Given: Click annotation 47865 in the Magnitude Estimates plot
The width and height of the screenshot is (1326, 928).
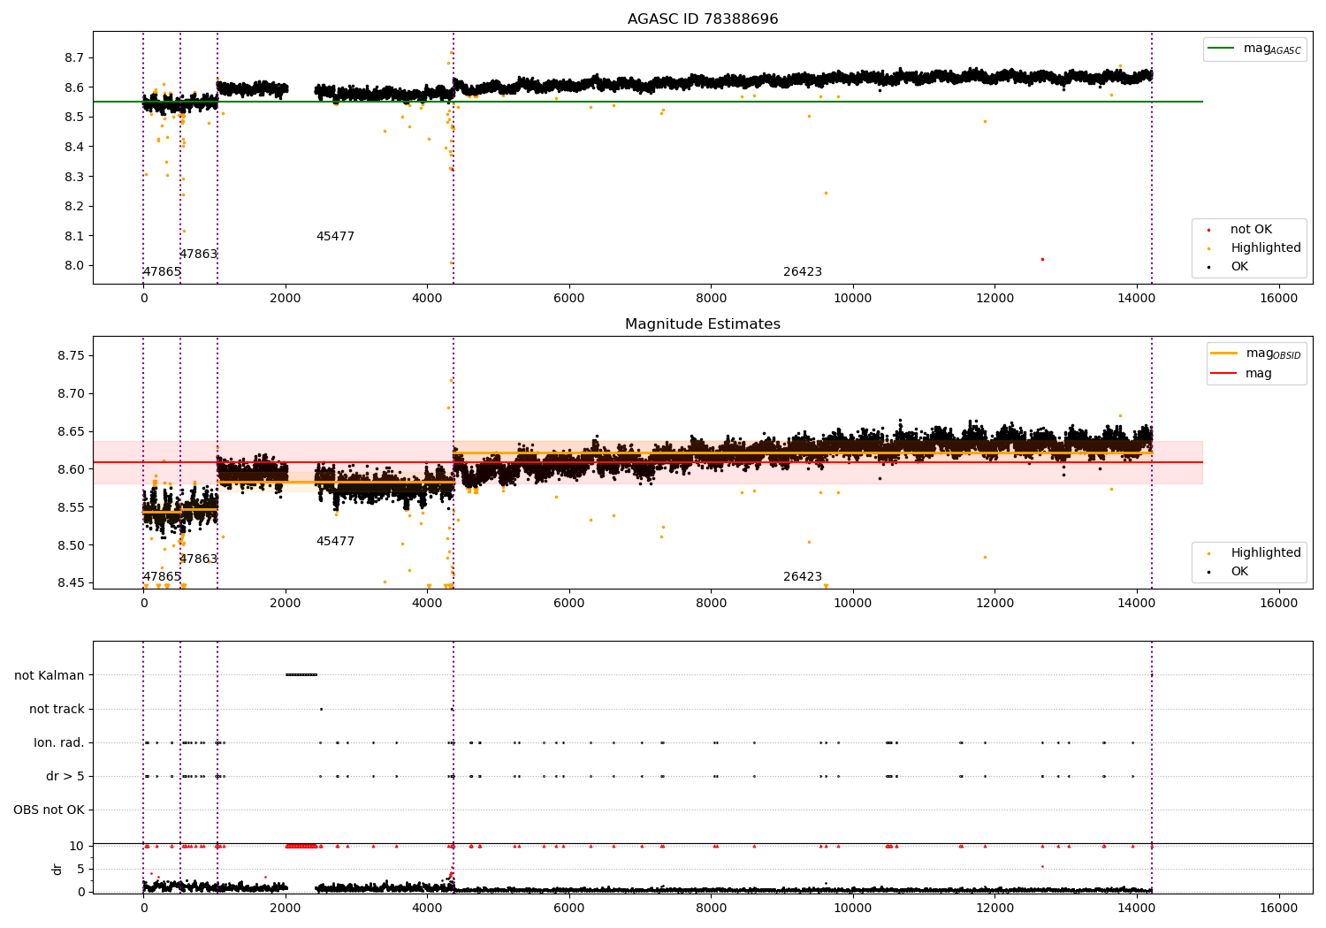Looking at the screenshot, I should [x=162, y=577].
